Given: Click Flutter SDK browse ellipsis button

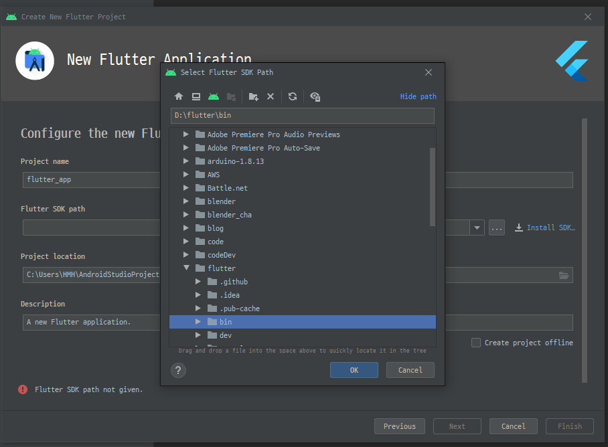Looking at the screenshot, I should coord(497,228).
